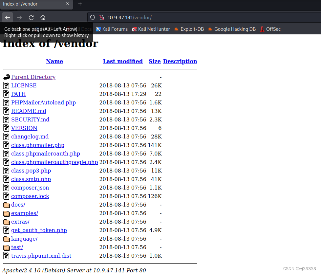Click the address bar URL field
Image resolution: width=321 pixels, height=274 pixels.
pos(205,18)
